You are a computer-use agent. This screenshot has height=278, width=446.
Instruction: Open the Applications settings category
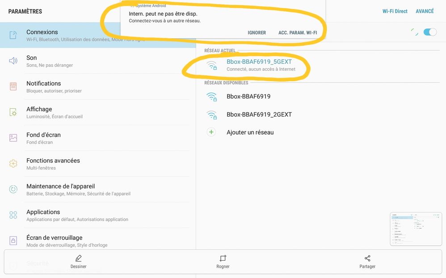pos(98,215)
